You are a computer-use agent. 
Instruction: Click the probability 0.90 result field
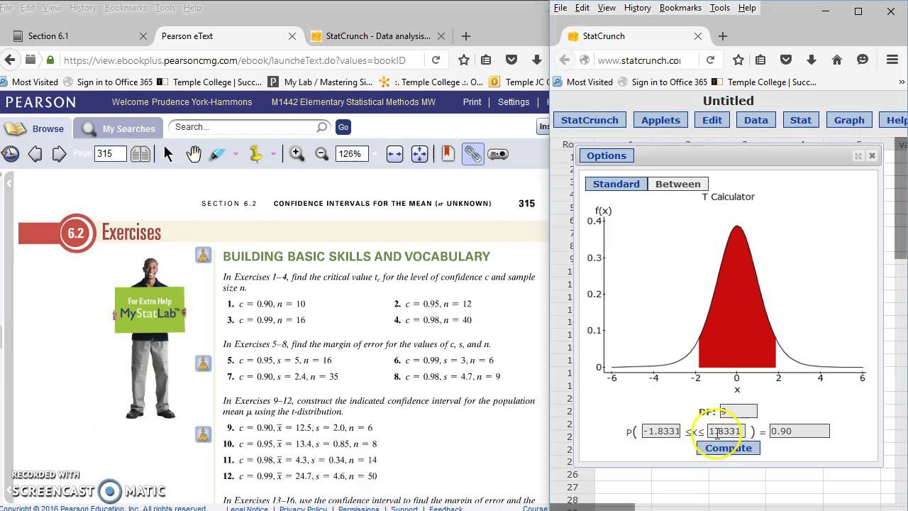click(x=799, y=431)
